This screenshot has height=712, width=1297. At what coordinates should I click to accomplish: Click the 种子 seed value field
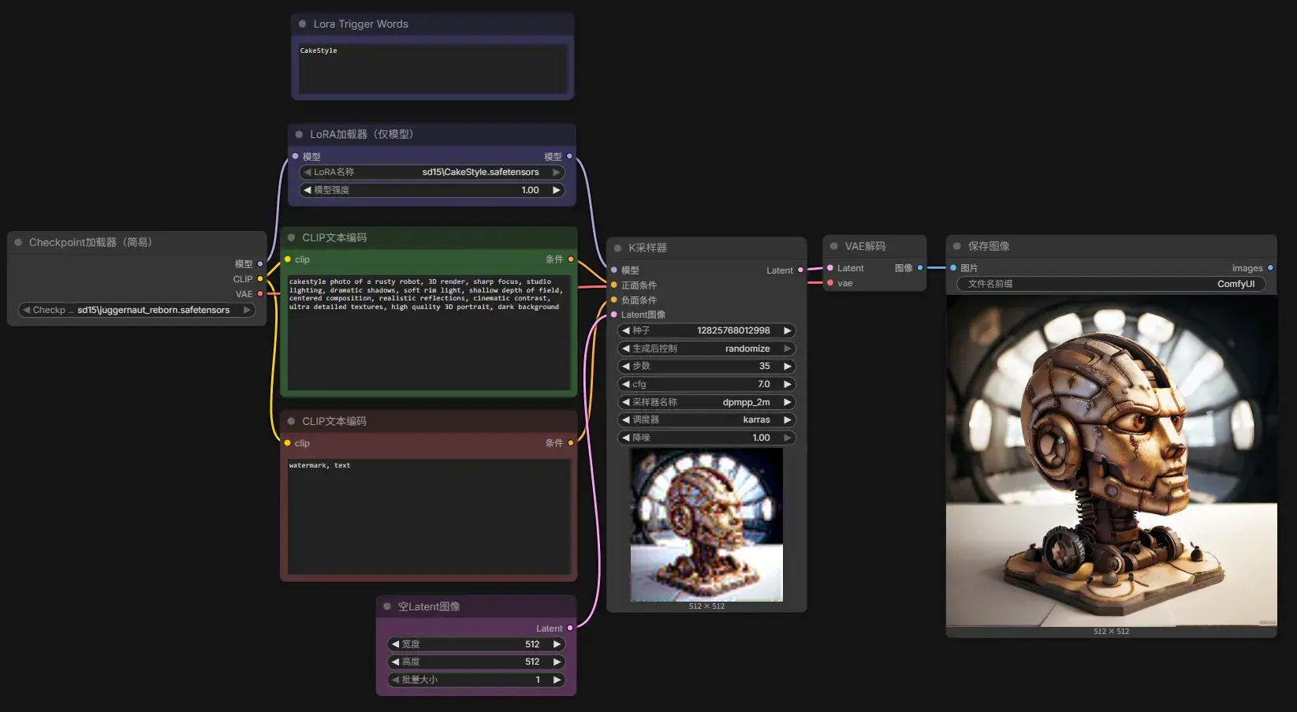pyautogui.click(x=706, y=330)
